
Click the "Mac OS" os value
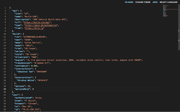26,106
